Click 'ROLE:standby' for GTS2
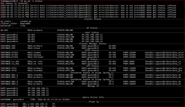This screenshot has height=107, width=185. 35,70
